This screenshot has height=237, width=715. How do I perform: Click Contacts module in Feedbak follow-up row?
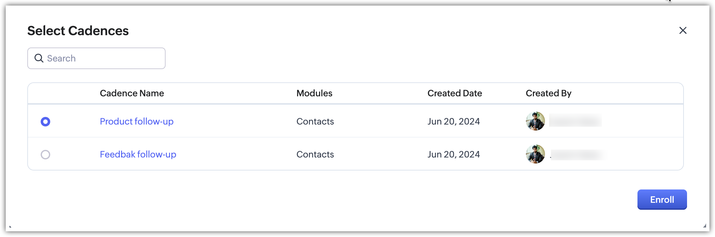315,154
